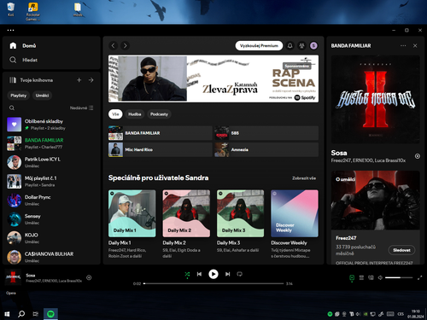The image size is (427, 320).
Task: Open the three-dot app menu
Action: point(10,30)
